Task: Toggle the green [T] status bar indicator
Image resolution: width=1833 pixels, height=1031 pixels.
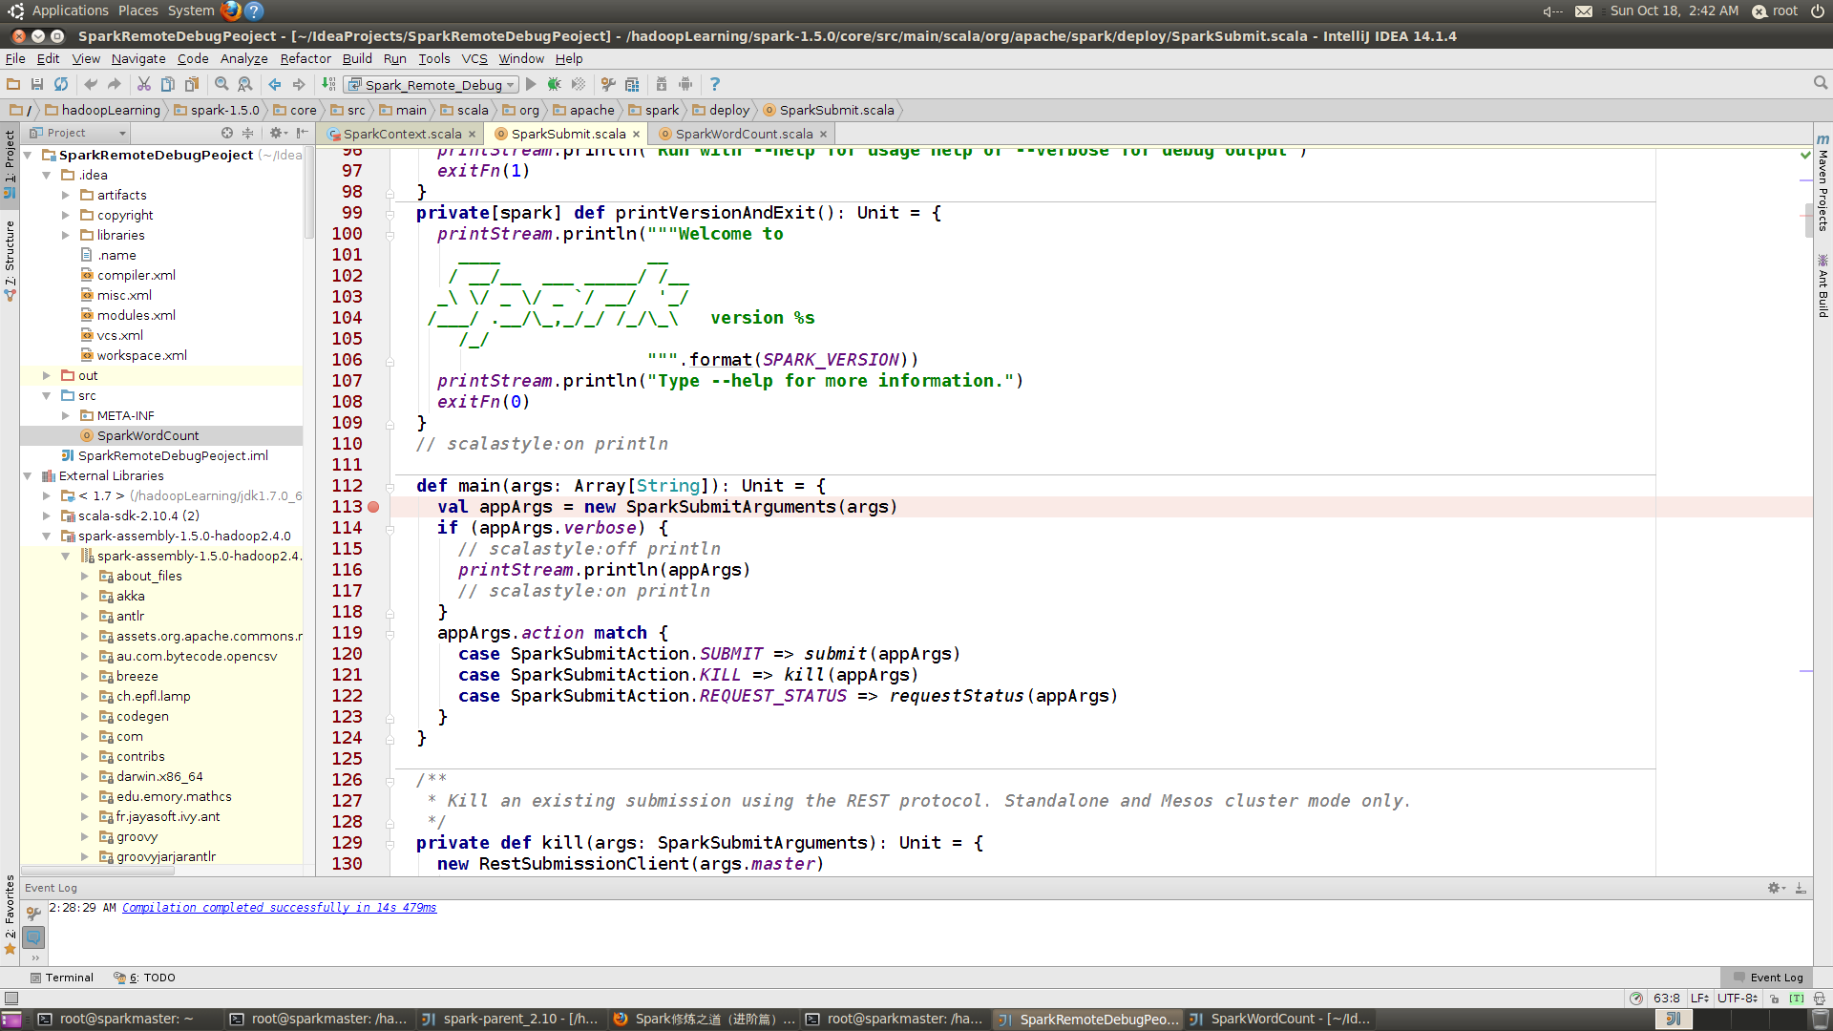Action: [x=1797, y=999]
